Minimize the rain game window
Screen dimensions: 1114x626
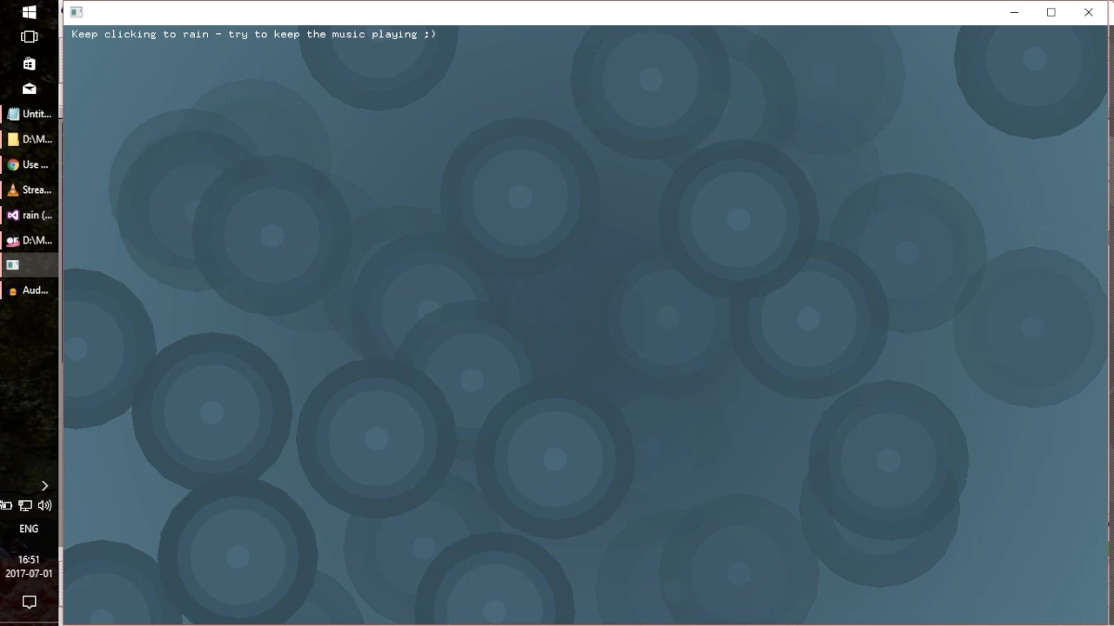point(1014,12)
